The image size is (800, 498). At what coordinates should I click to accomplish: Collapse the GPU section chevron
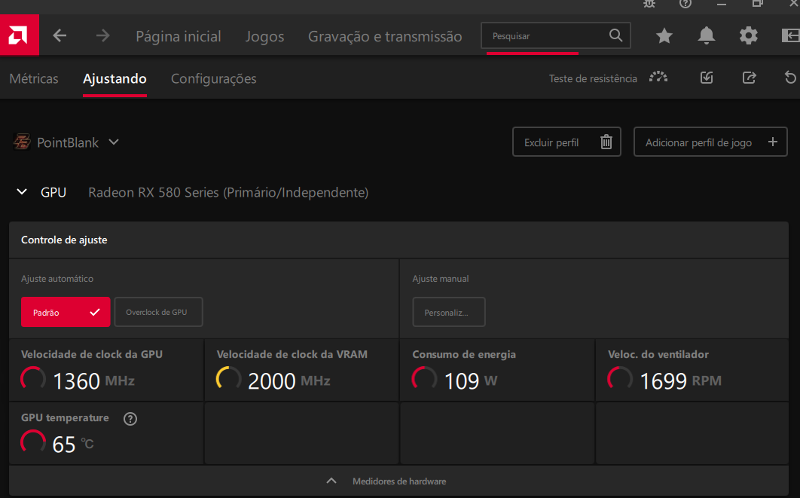[x=22, y=192]
